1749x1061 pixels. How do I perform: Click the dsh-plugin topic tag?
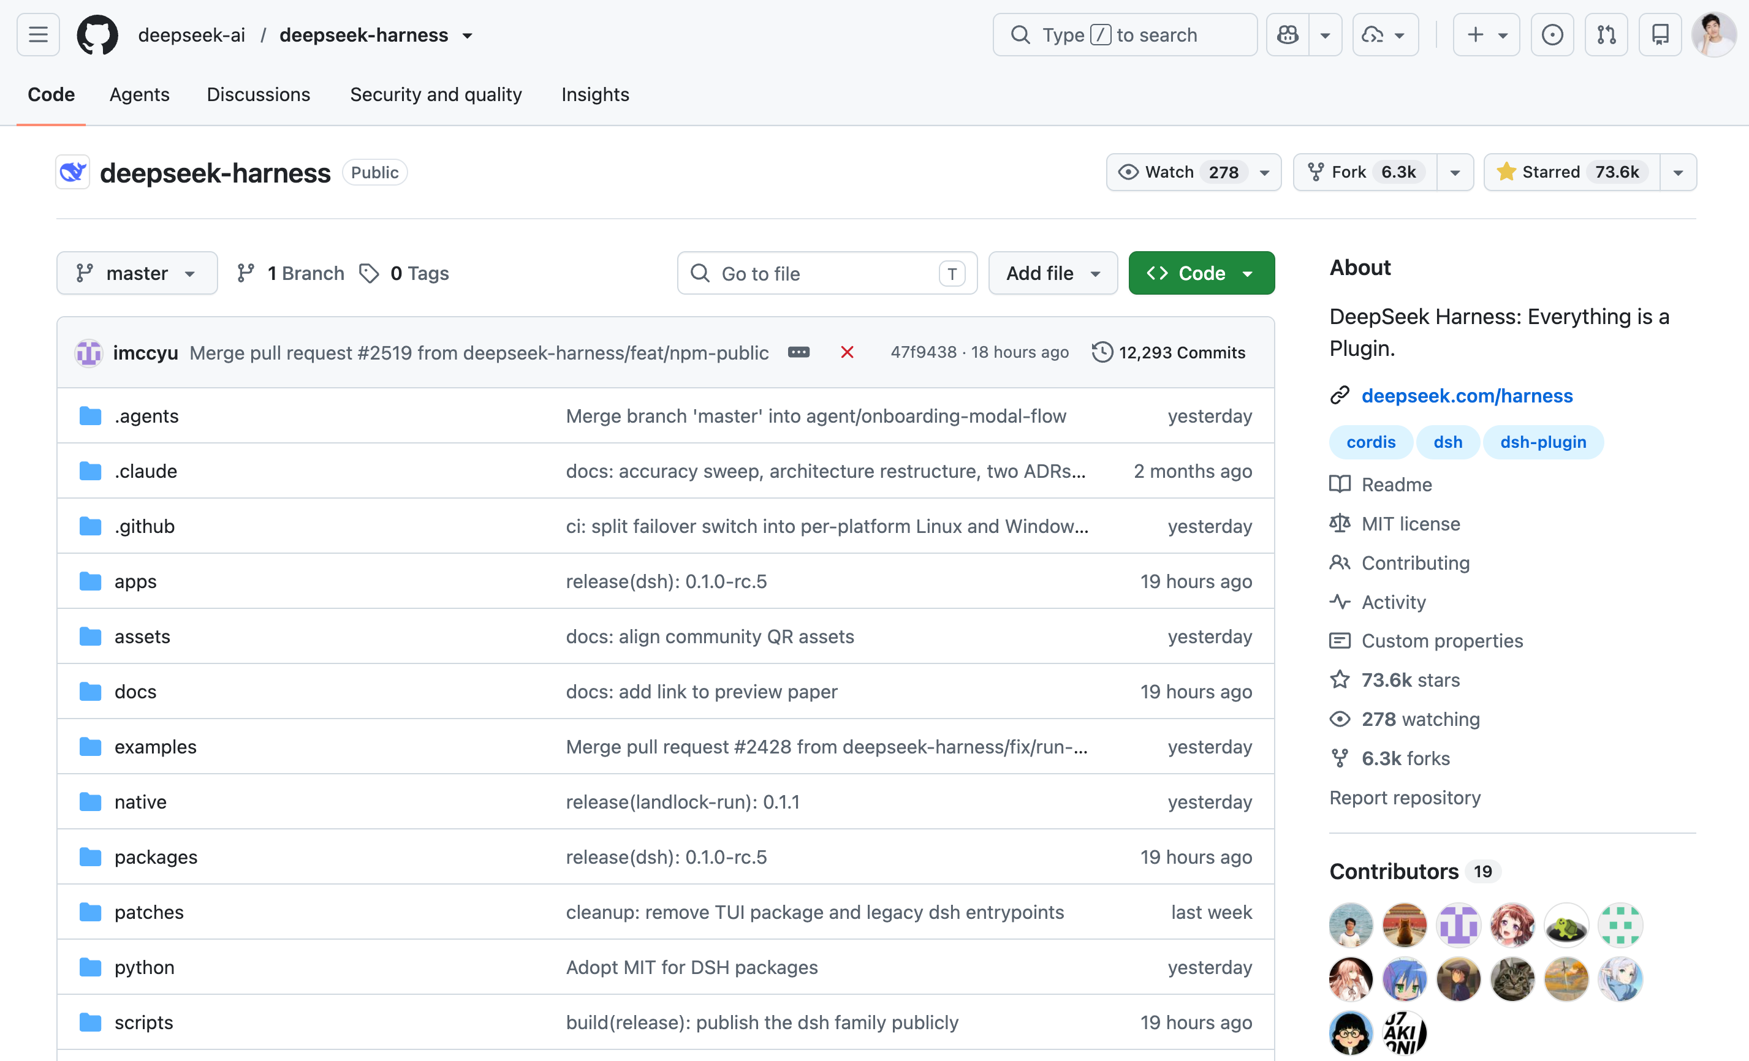pyautogui.click(x=1542, y=442)
